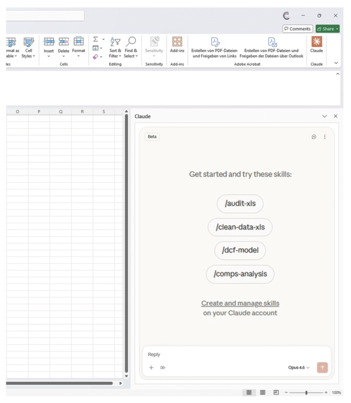Click the plus attach icon in reply box
The width and height of the screenshot is (351, 403).
click(x=151, y=368)
